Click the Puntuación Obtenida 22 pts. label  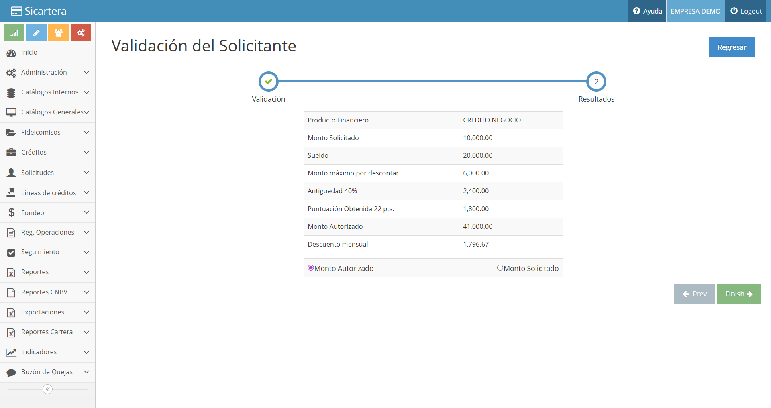pos(351,209)
